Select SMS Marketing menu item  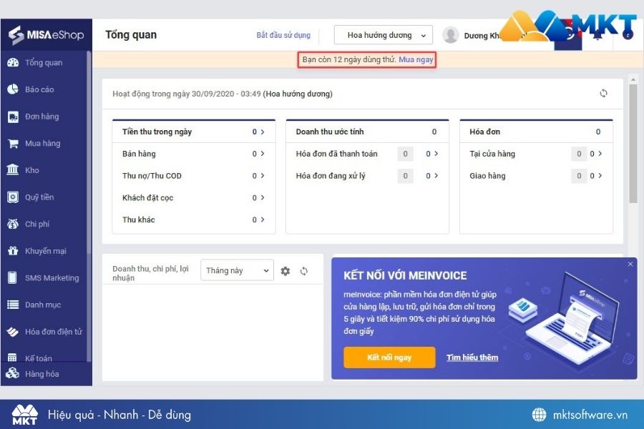[x=52, y=278]
